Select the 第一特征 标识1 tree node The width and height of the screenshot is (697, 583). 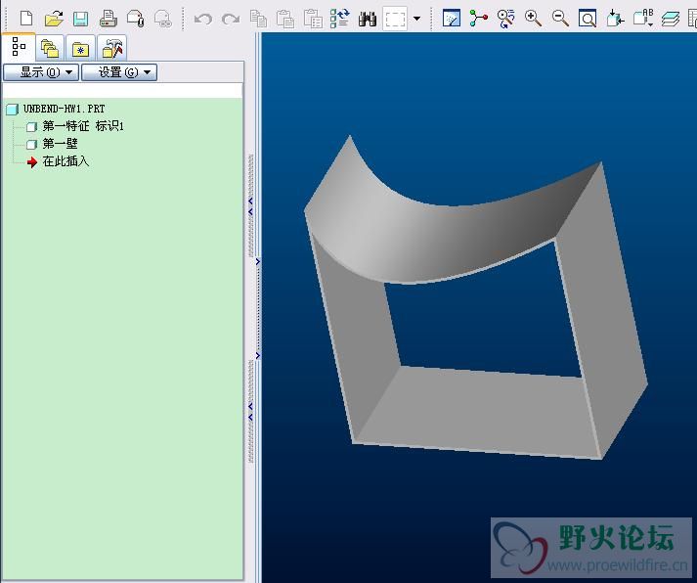(83, 126)
